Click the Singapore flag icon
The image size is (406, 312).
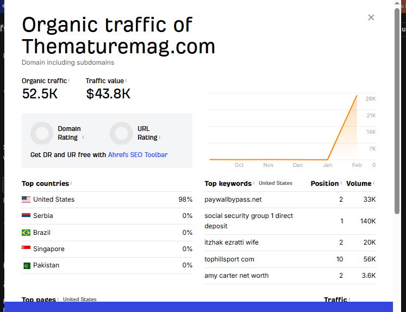[x=26, y=248]
